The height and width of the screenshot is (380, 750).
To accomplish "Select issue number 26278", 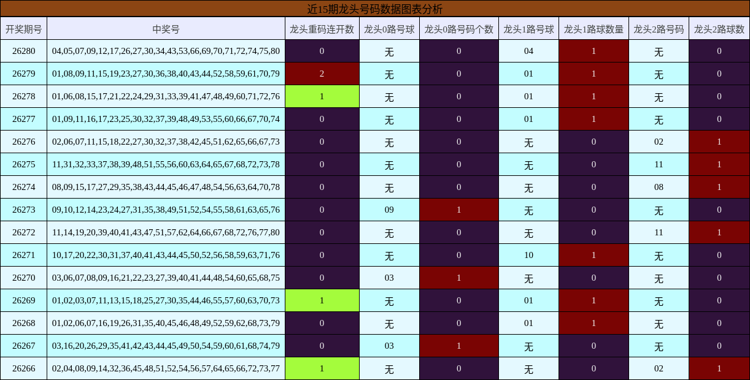I will coord(23,96).
